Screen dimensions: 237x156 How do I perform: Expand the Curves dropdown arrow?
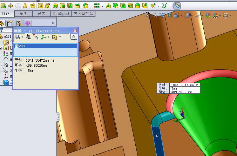click(x=170, y=6)
